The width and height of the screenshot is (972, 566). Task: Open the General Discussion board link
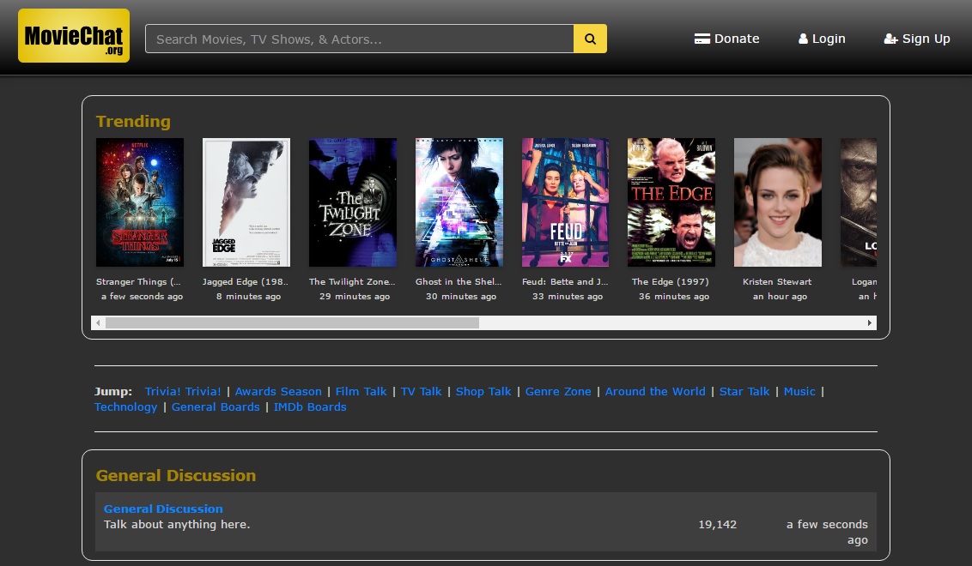point(163,509)
